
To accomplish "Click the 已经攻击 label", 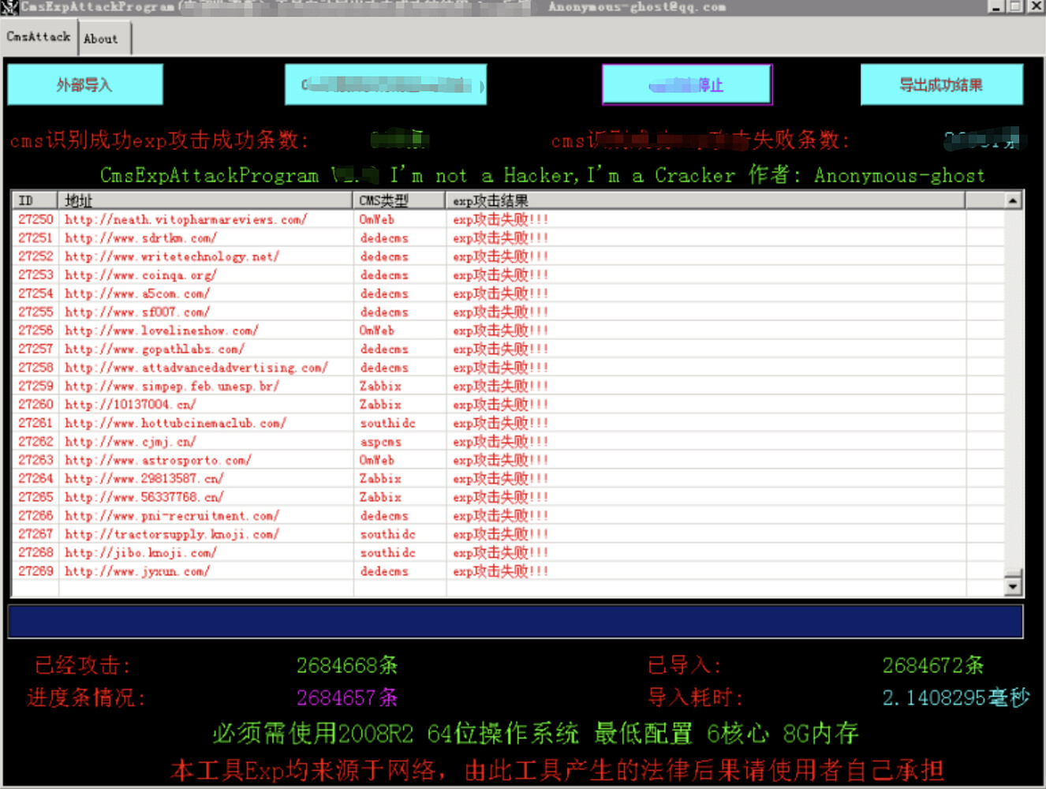I will click(x=82, y=666).
